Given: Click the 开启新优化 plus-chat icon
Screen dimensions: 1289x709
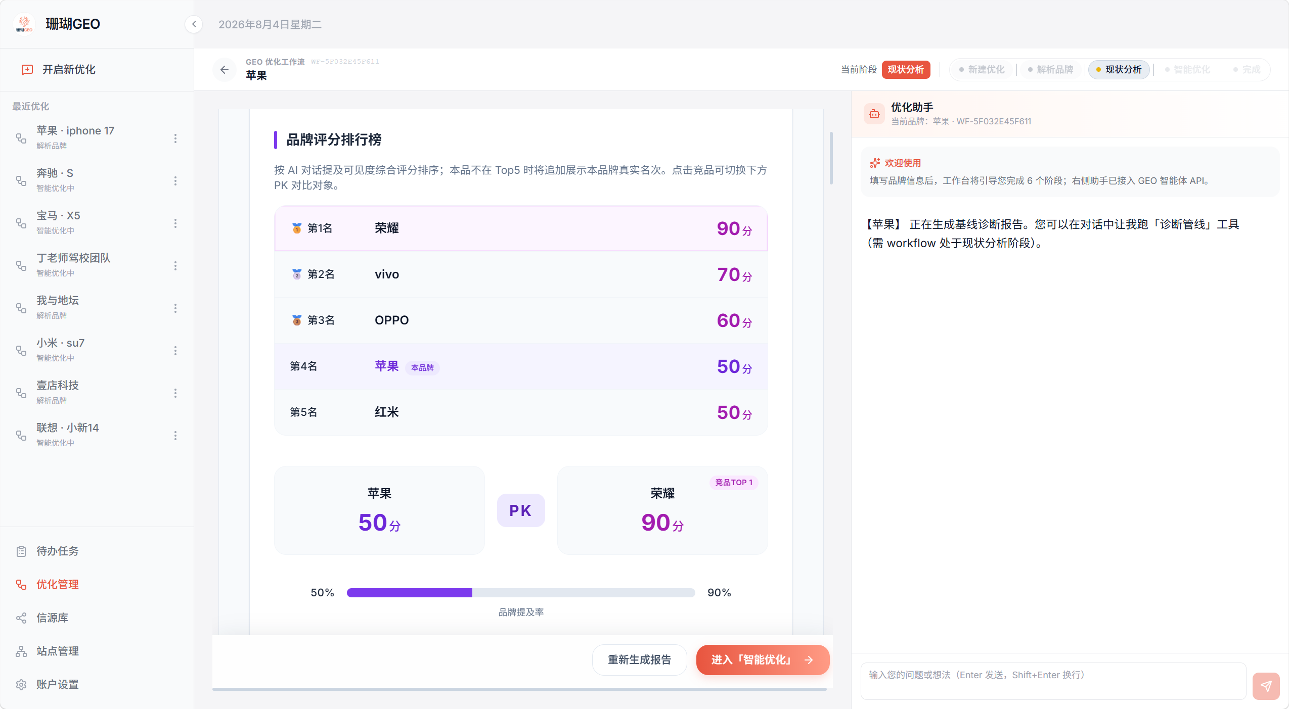Looking at the screenshot, I should [x=27, y=70].
